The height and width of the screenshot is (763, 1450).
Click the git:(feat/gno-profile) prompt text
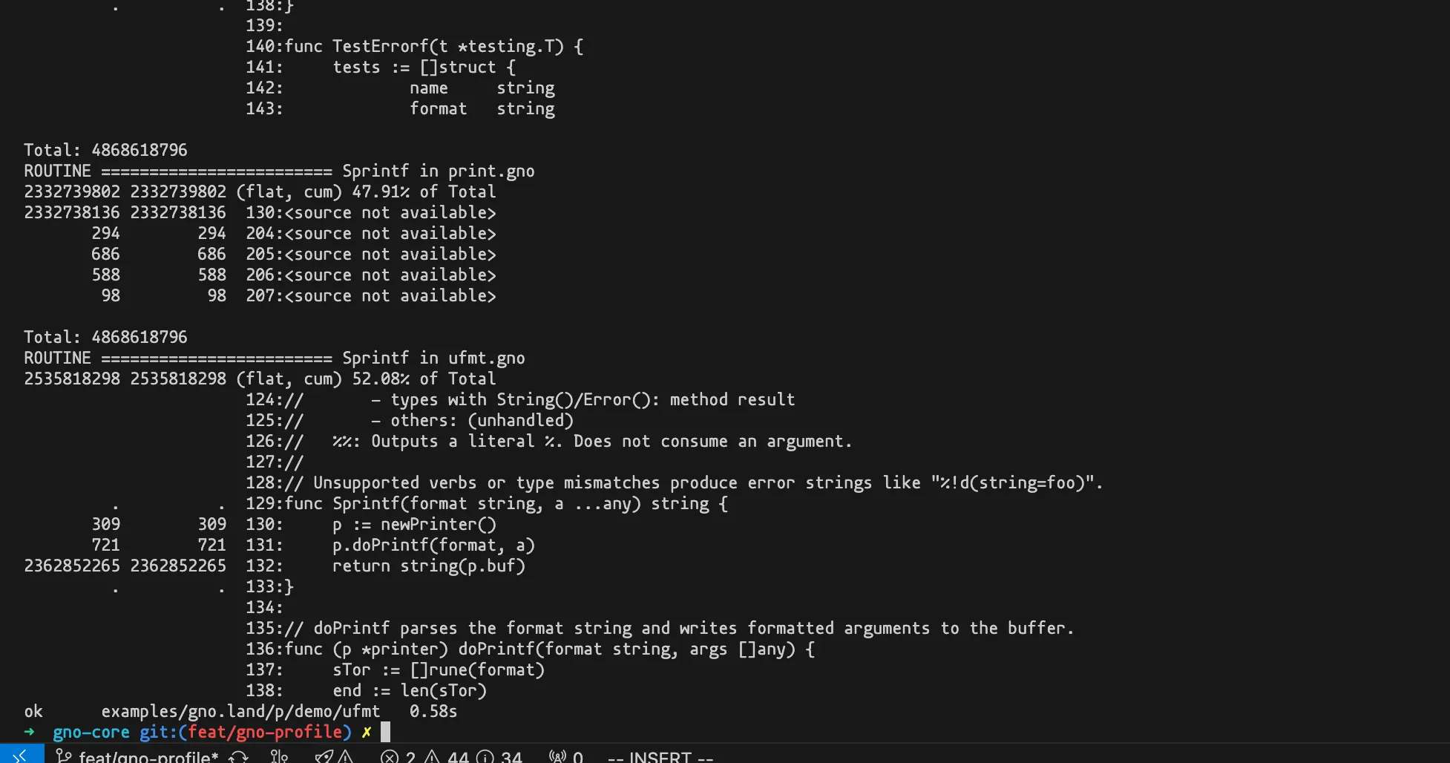coord(246,732)
